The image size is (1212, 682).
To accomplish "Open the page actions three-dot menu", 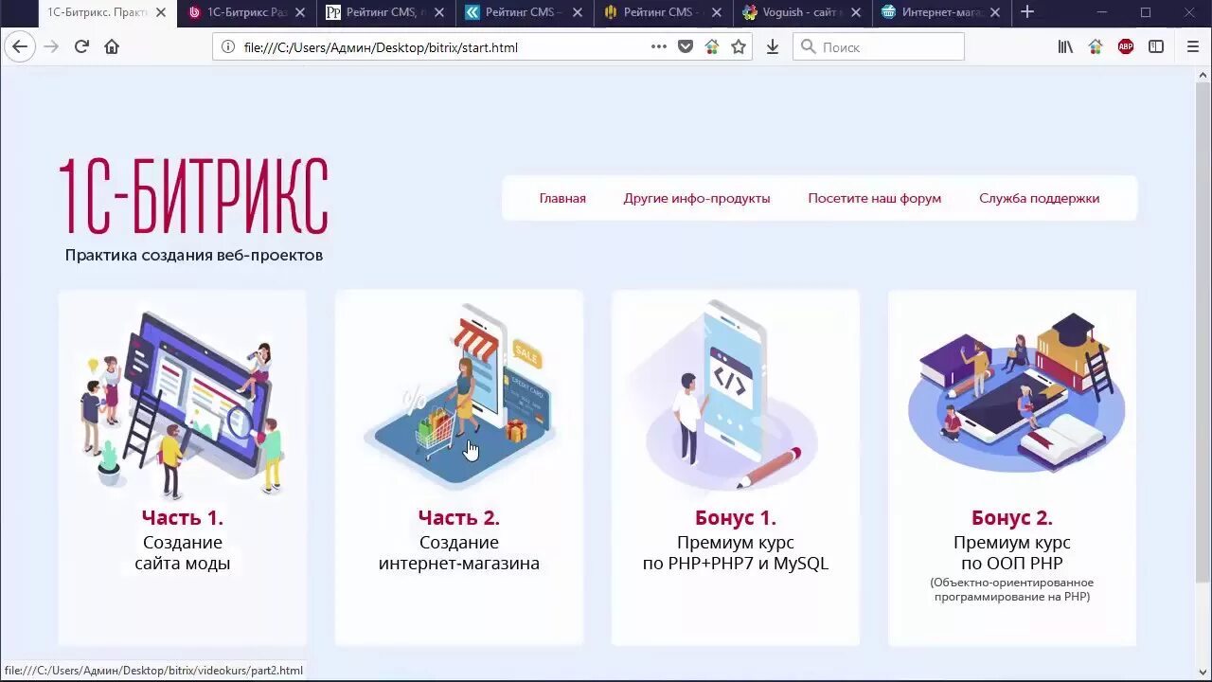I will (659, 46).
